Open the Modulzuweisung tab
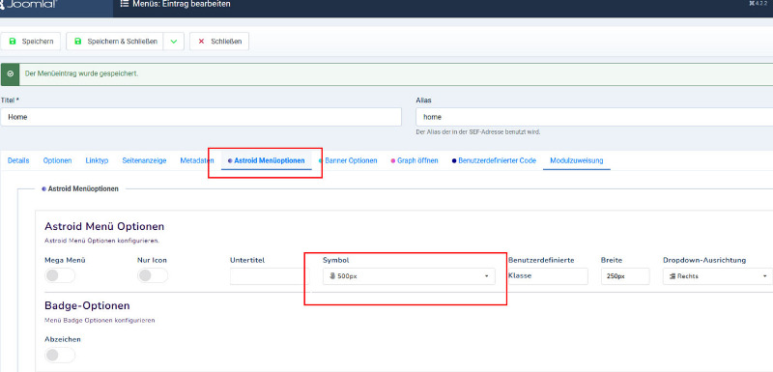773x372 pixels. 576,160
